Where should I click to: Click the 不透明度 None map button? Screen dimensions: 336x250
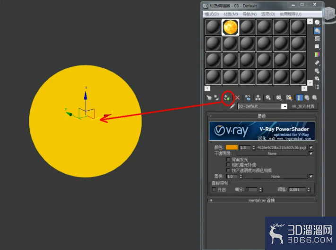[x=272, y=153]
